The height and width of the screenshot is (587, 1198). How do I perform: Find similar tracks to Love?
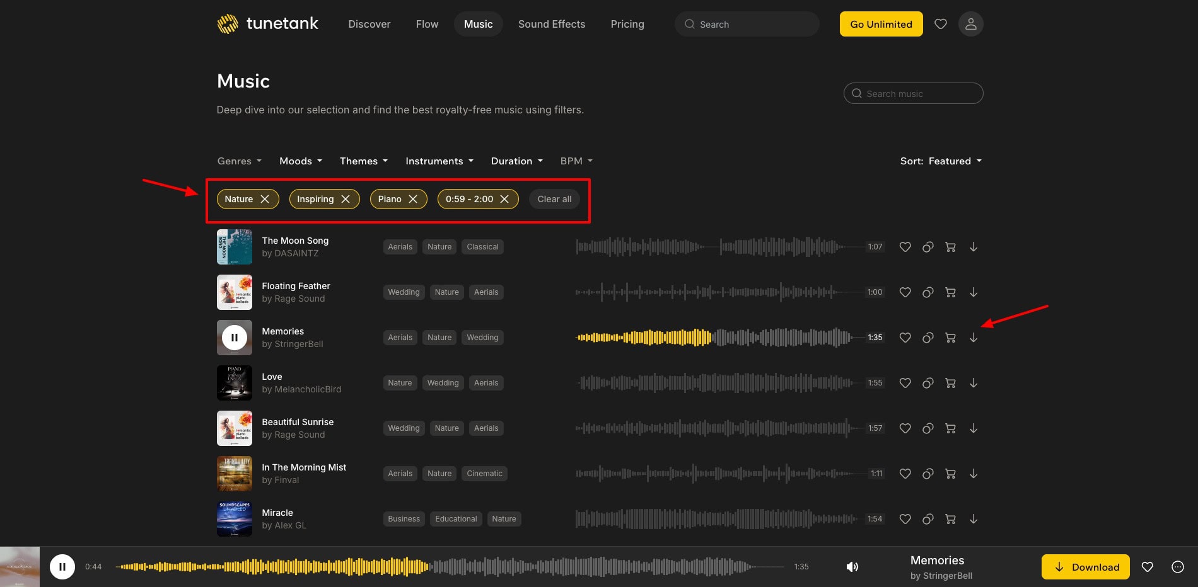point(928,383)
